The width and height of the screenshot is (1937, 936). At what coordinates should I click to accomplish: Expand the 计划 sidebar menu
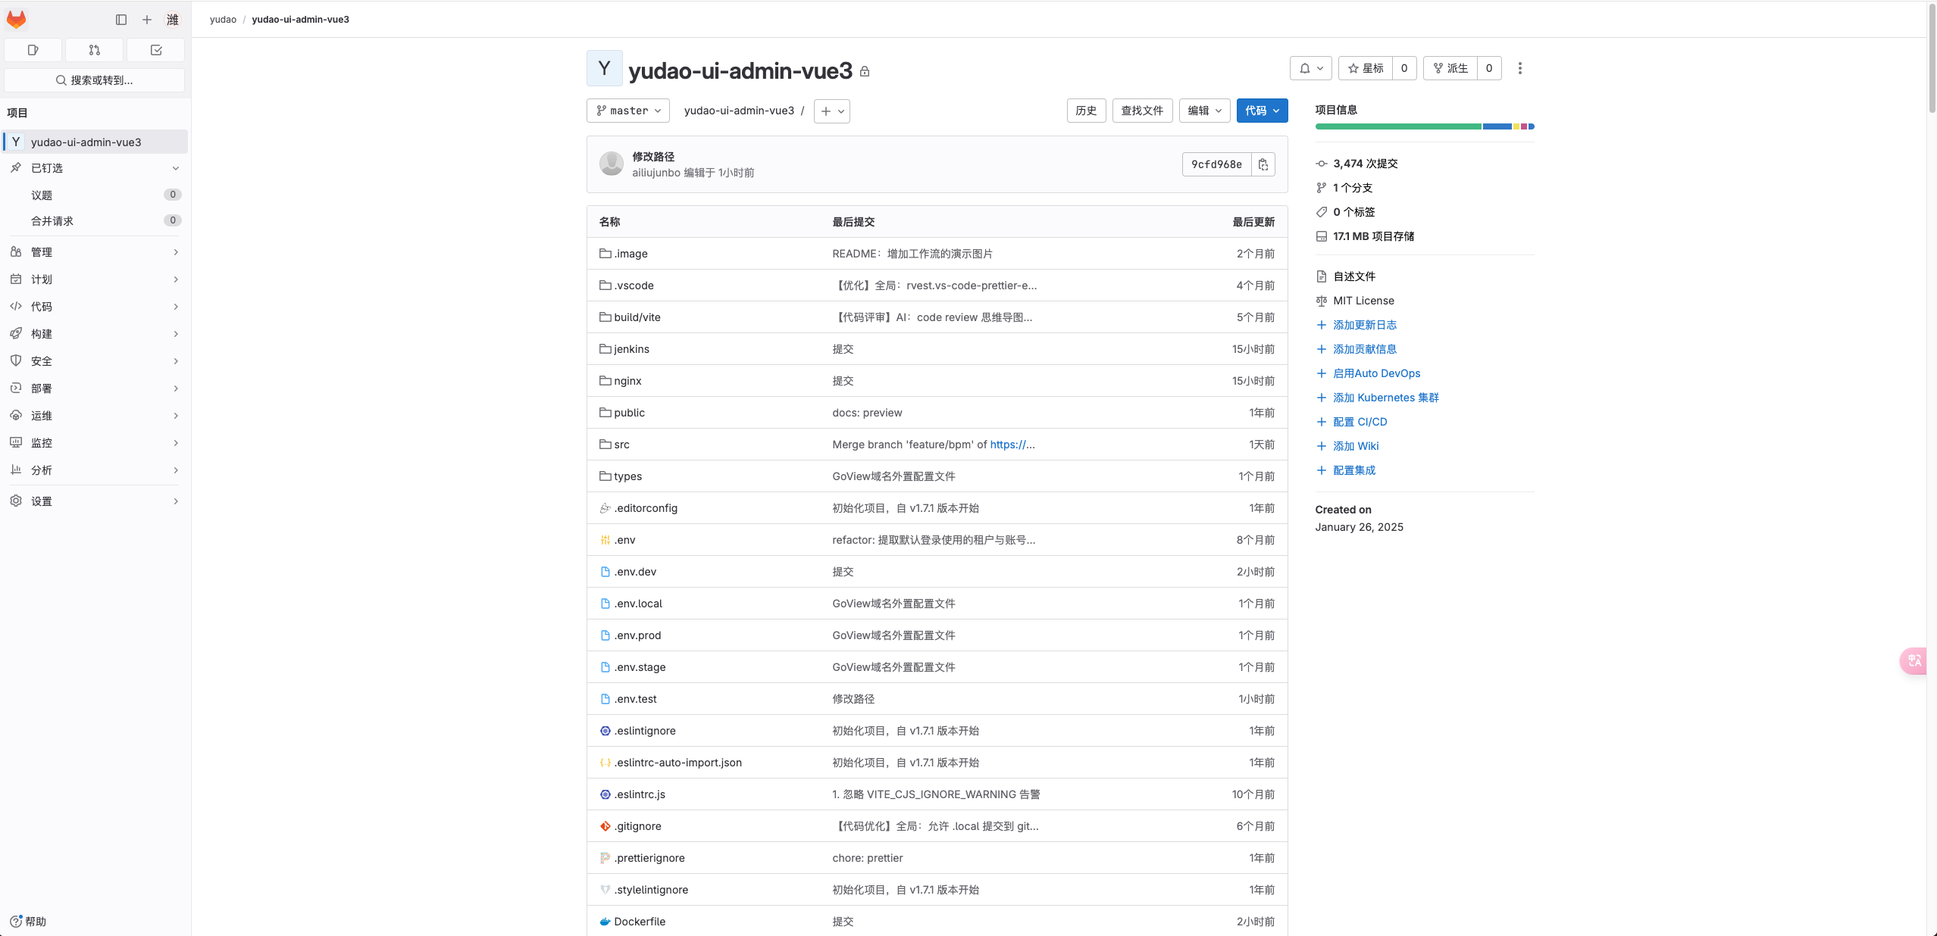pos(95,279)
